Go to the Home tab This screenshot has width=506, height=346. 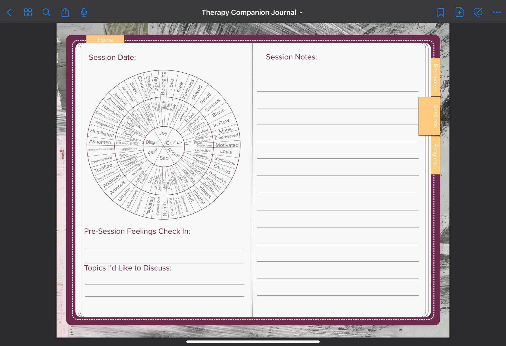[x=105, y=40]
